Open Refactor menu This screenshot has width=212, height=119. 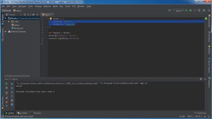pyautogui.click(x=47, y=6)
